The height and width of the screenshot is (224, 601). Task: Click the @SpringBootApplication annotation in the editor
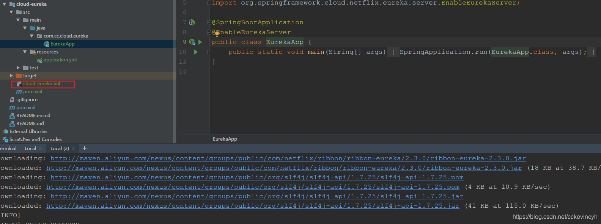pos(258,22)
